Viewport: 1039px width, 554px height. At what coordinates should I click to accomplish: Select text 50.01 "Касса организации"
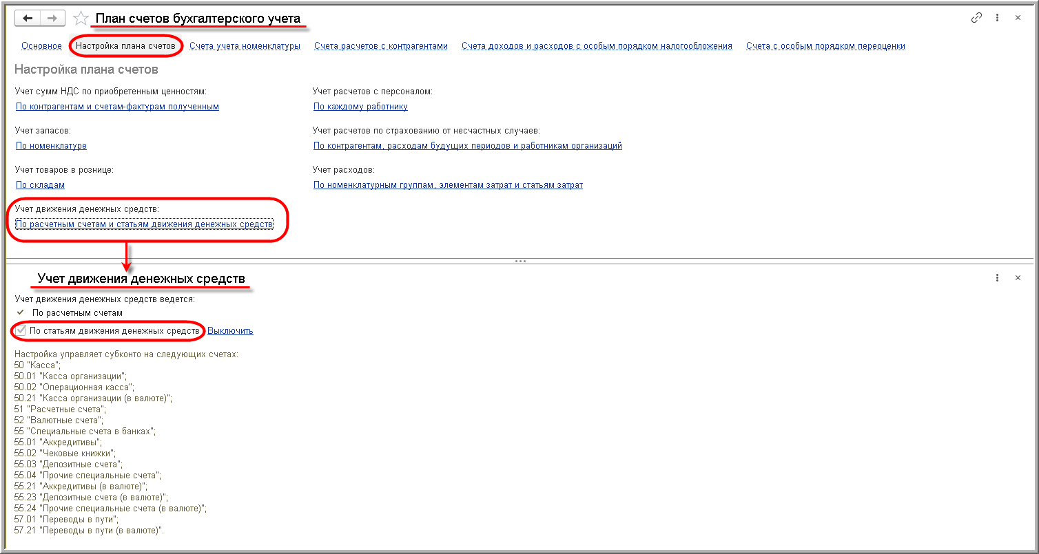click(71, 376)
